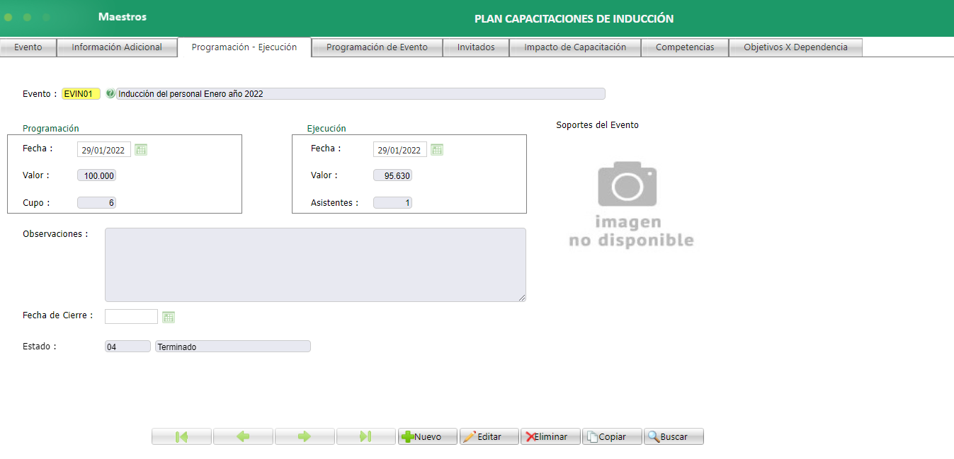Delete the record using Eliminar

pyautogui.click(x=550, y=436)
